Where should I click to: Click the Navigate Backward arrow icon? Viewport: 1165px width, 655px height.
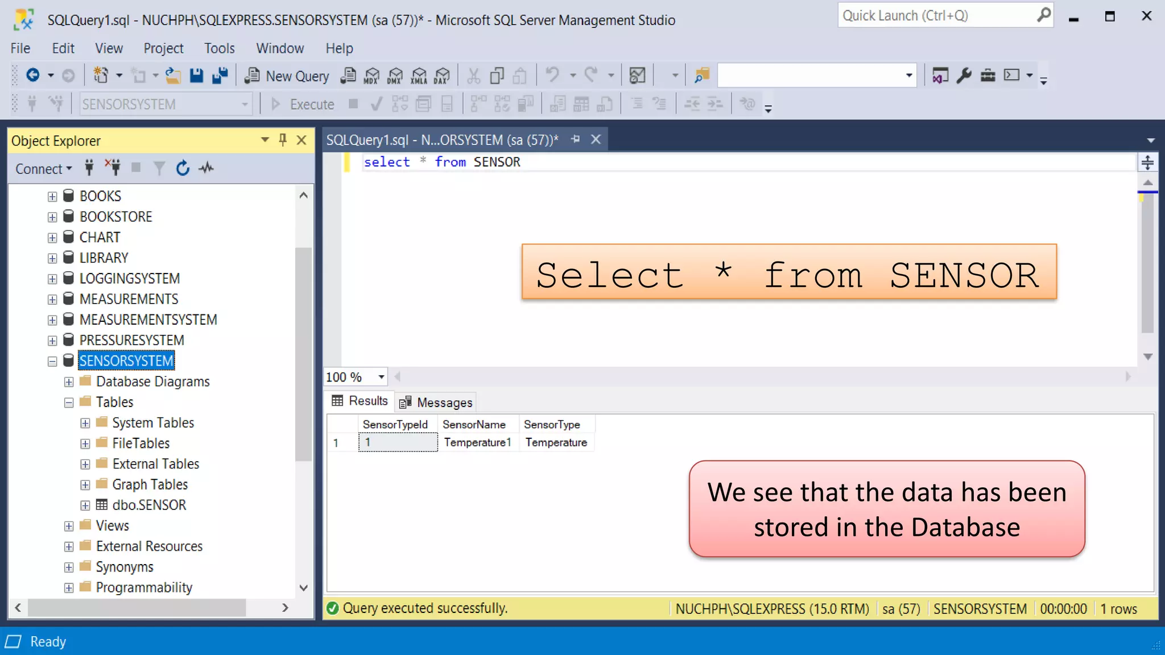pyautogui.click(x=33, y=75)
